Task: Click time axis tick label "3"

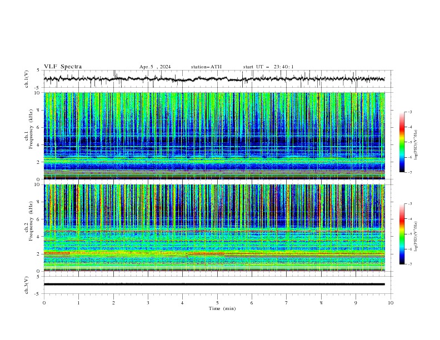Action: [148, 303]
